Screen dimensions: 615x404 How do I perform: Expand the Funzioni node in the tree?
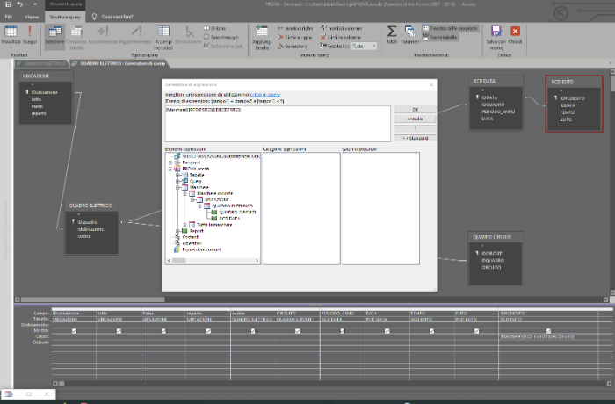click(170, 162)
